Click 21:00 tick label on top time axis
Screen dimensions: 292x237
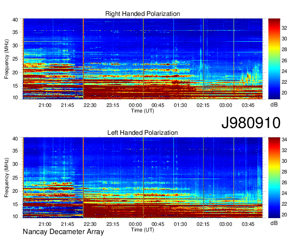click(45, 105)
